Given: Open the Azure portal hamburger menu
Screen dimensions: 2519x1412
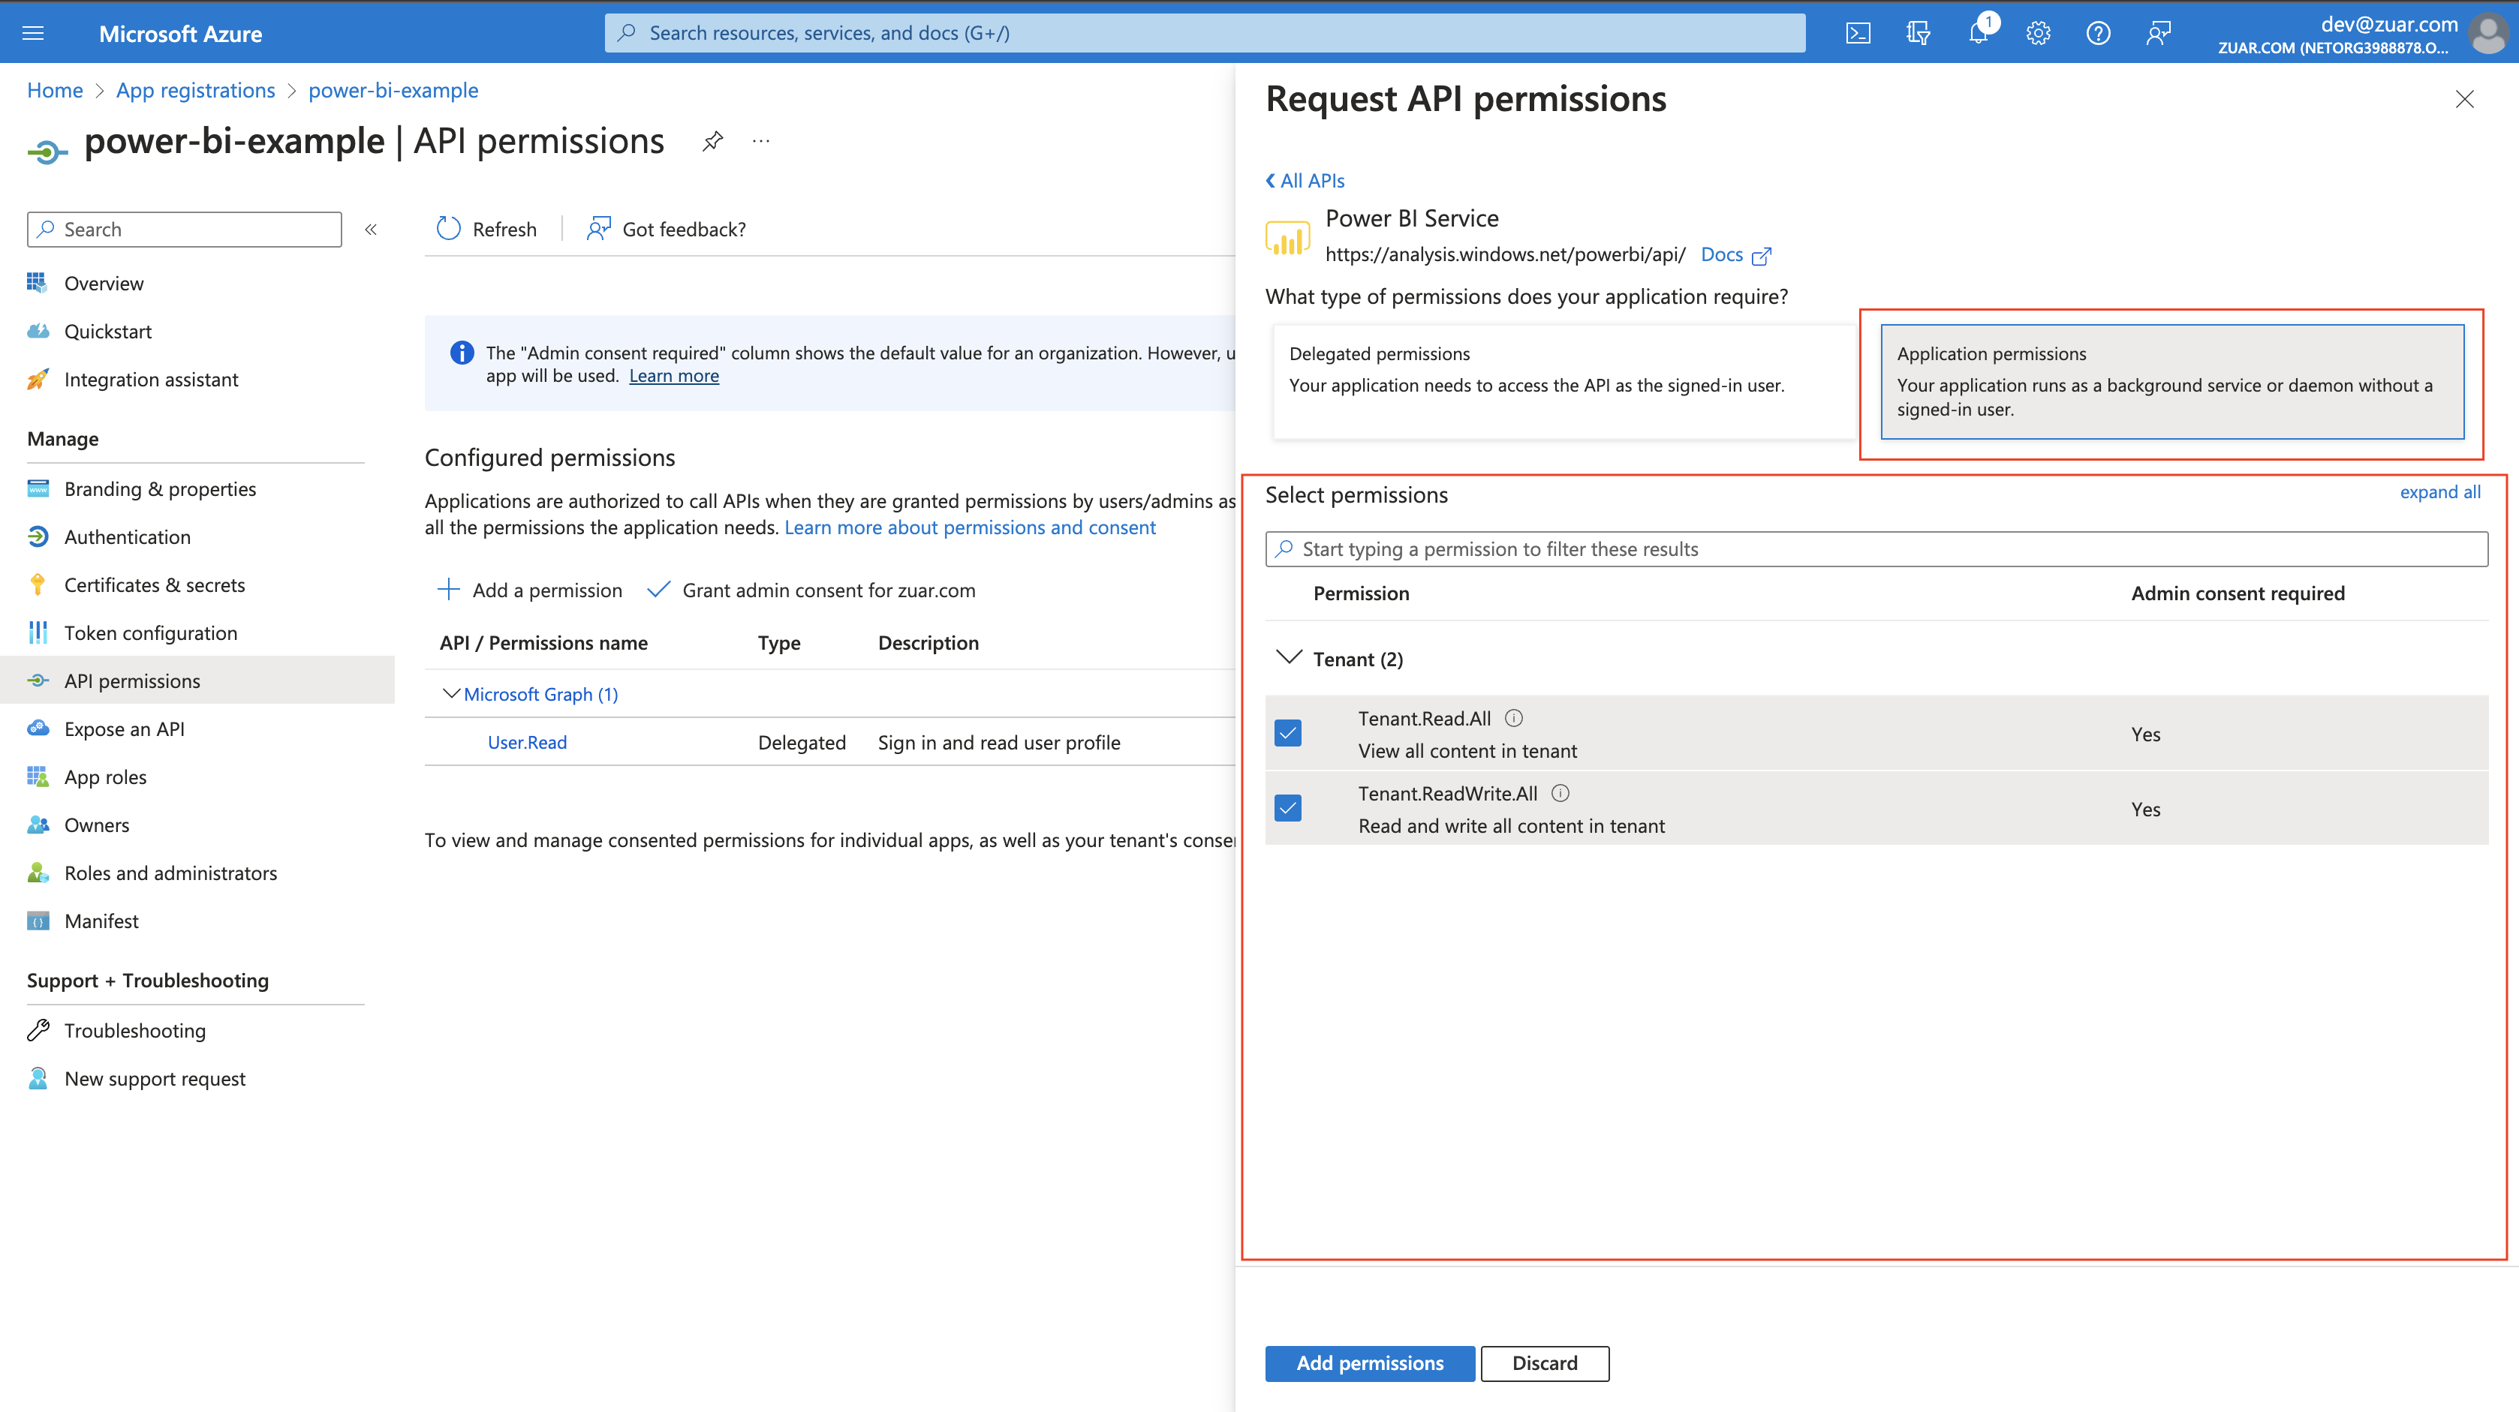Looking at the screenshot, I should point(33,33).
